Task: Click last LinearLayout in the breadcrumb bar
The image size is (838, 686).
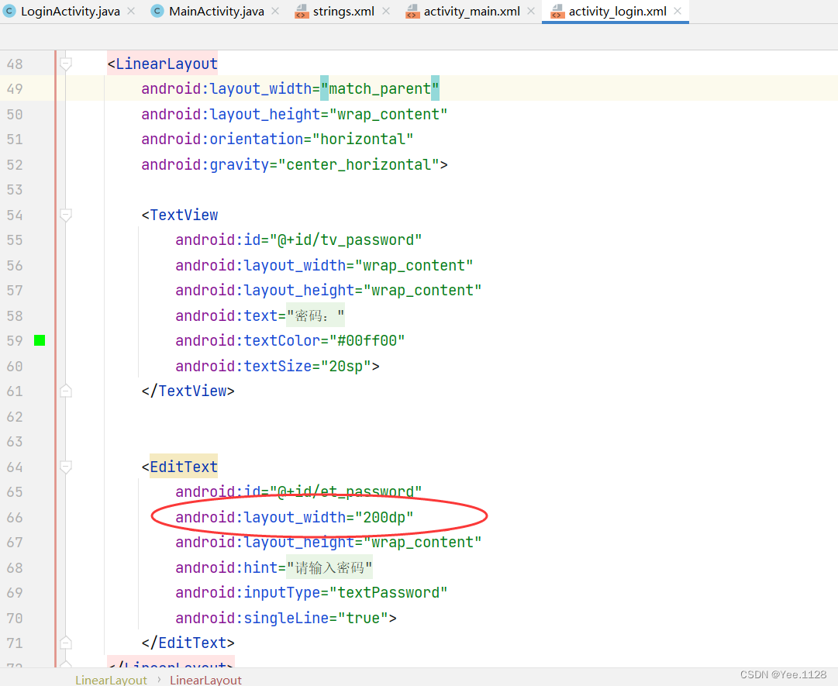Action: pos(205,680)
